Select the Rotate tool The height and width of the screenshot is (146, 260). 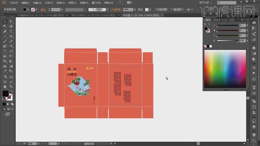(5, 51)
